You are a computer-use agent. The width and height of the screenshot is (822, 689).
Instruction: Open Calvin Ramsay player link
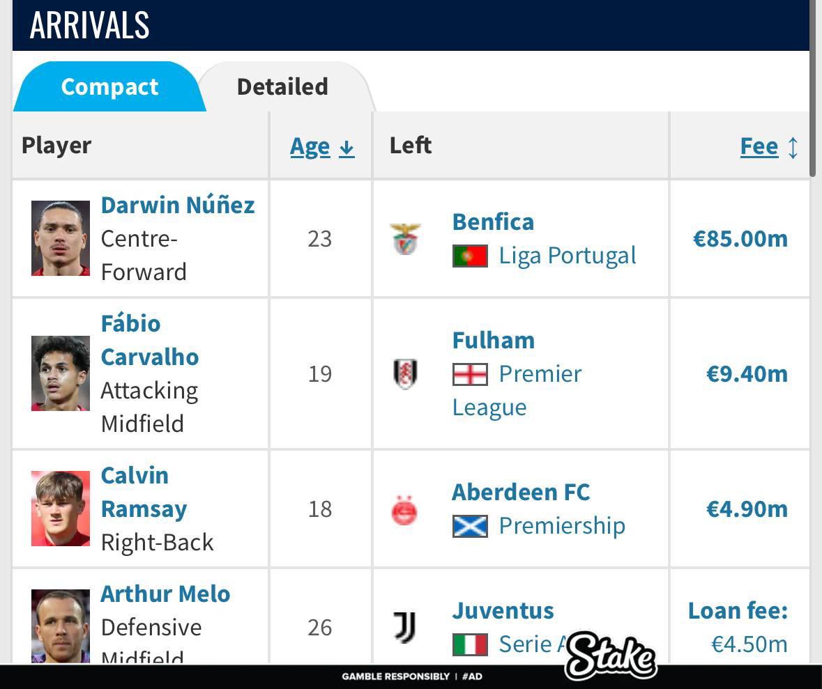pyautogui.click(x=144, y=492)
